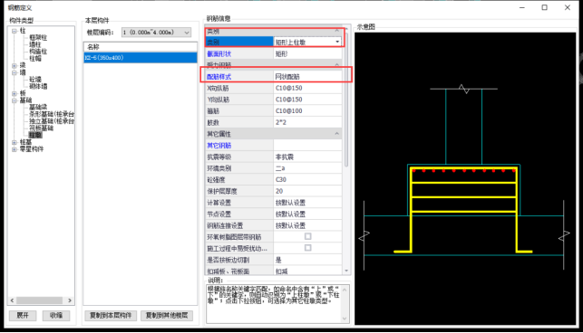
Task: Expand the 桩基 node plus icon
Action: point(15,142)
